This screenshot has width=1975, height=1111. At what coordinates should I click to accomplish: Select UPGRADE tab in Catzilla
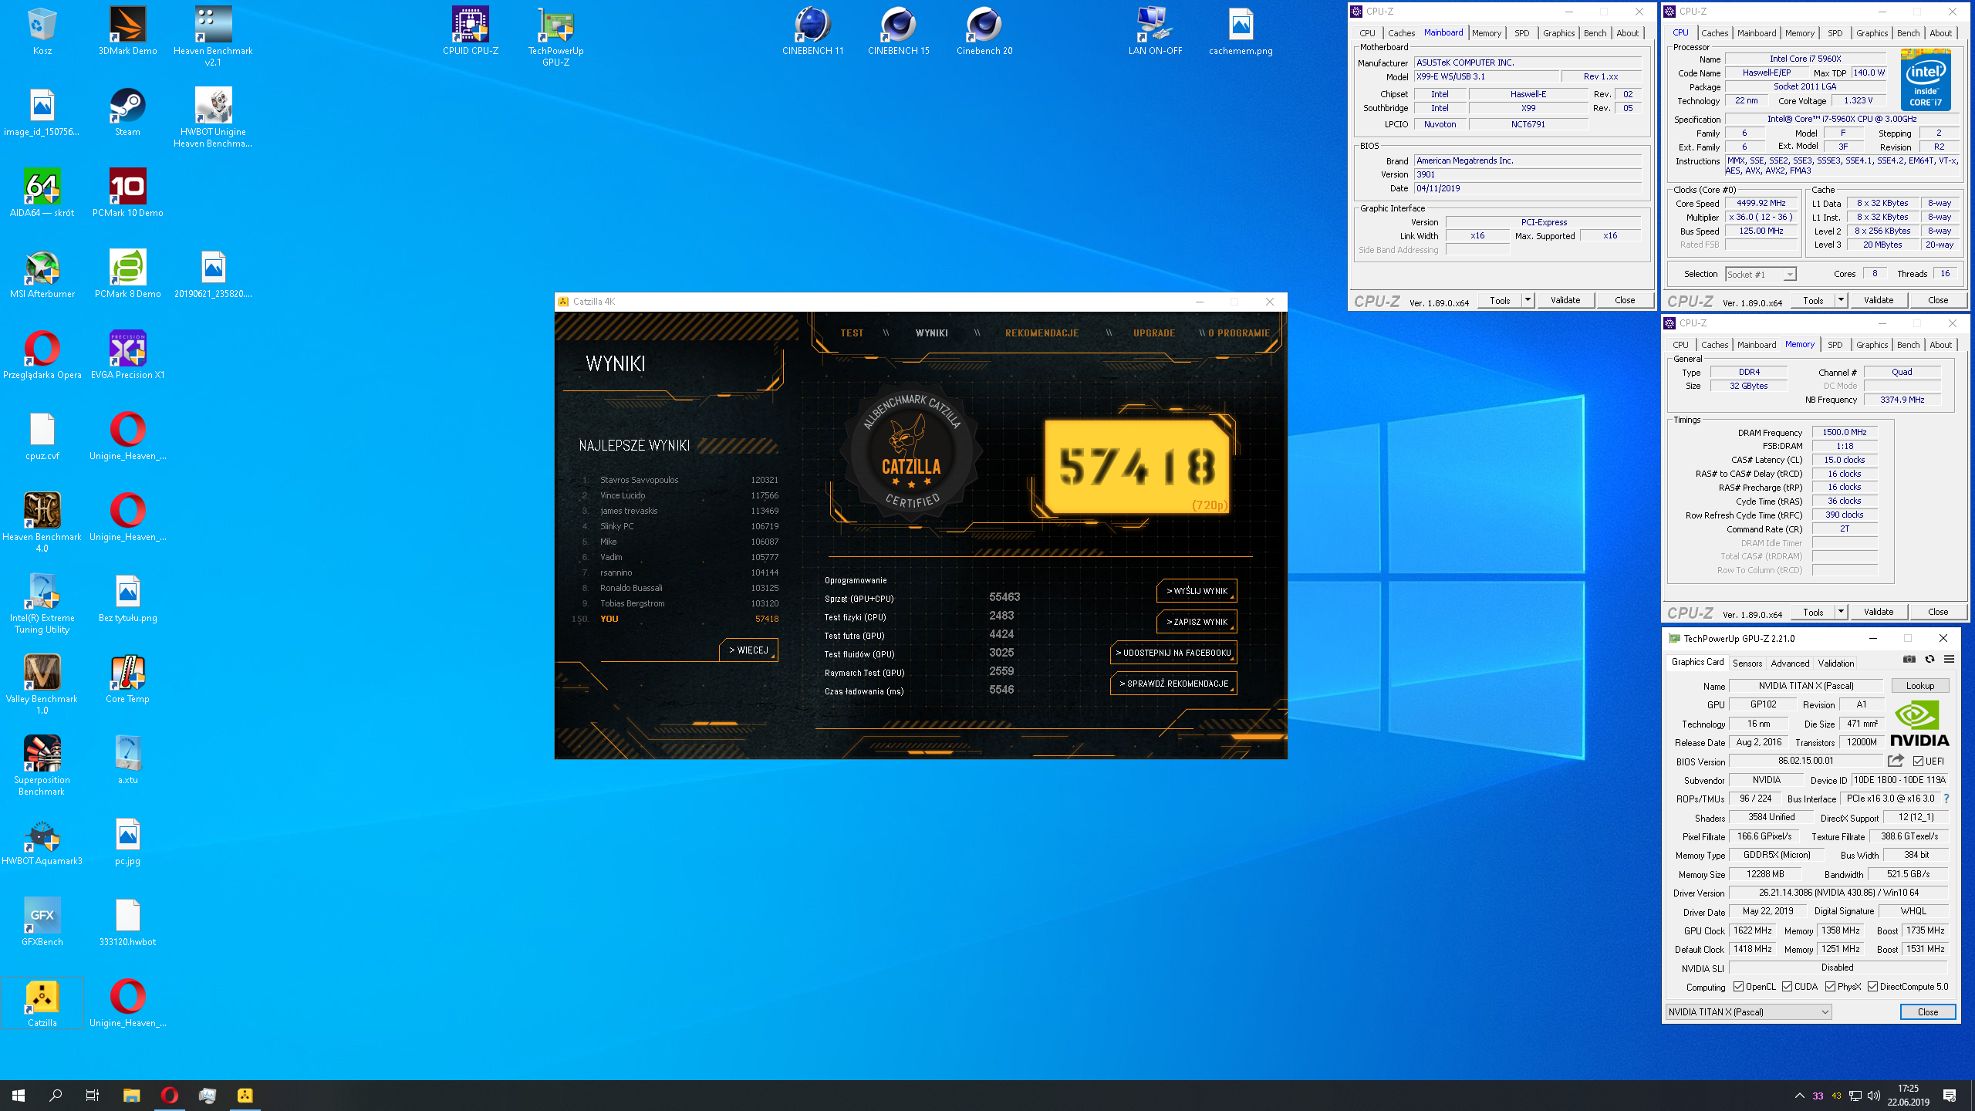click(x=1153, y=333)
